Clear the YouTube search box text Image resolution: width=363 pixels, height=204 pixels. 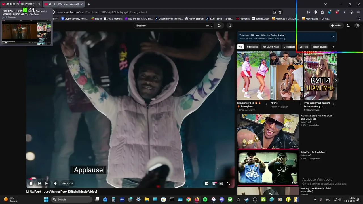pyautogui.click(x=212, y=25)
